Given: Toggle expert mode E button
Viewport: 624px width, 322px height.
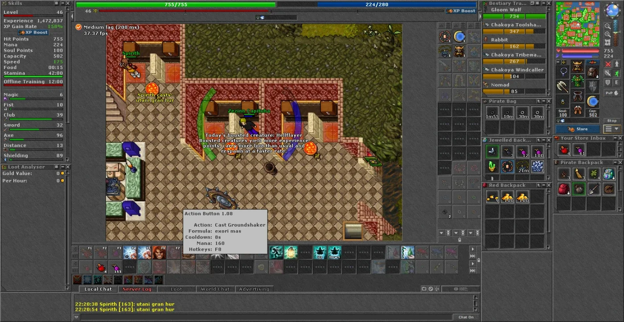Looking at the screenshot, I should coord(617,82).
